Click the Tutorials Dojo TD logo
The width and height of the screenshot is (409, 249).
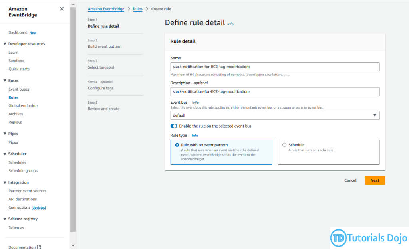click(338, 238)
